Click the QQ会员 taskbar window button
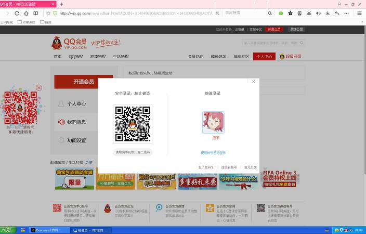 point(90,230)
